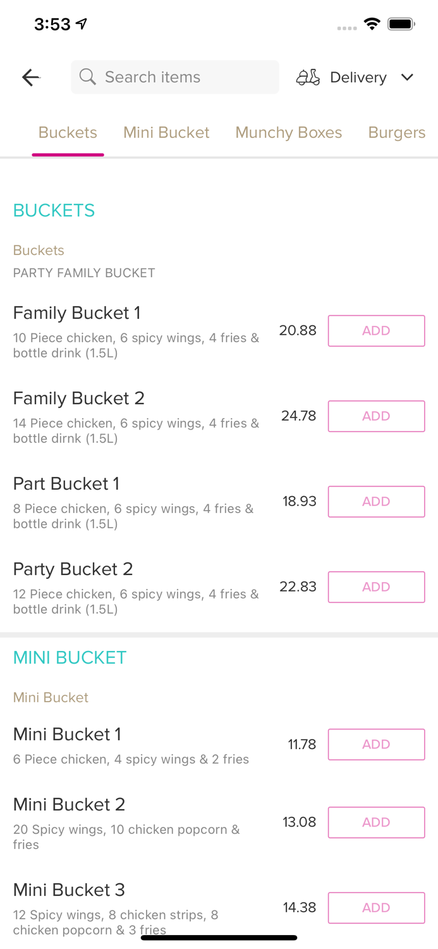
Task: Tap the Wi-Fi status icon
Action: pyautogui.click(x=372, y=24)
